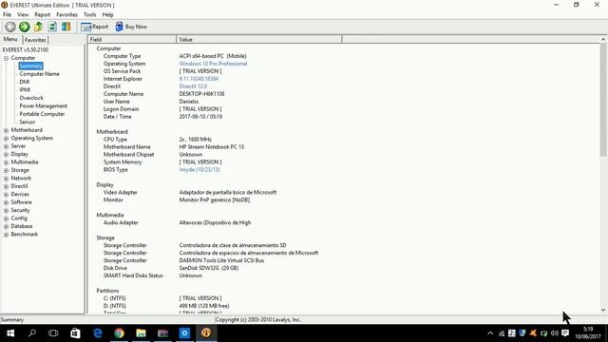Click the Refresh toolbar icon
The width and height of the screenshot is (608, 342).
click(52, 27)
